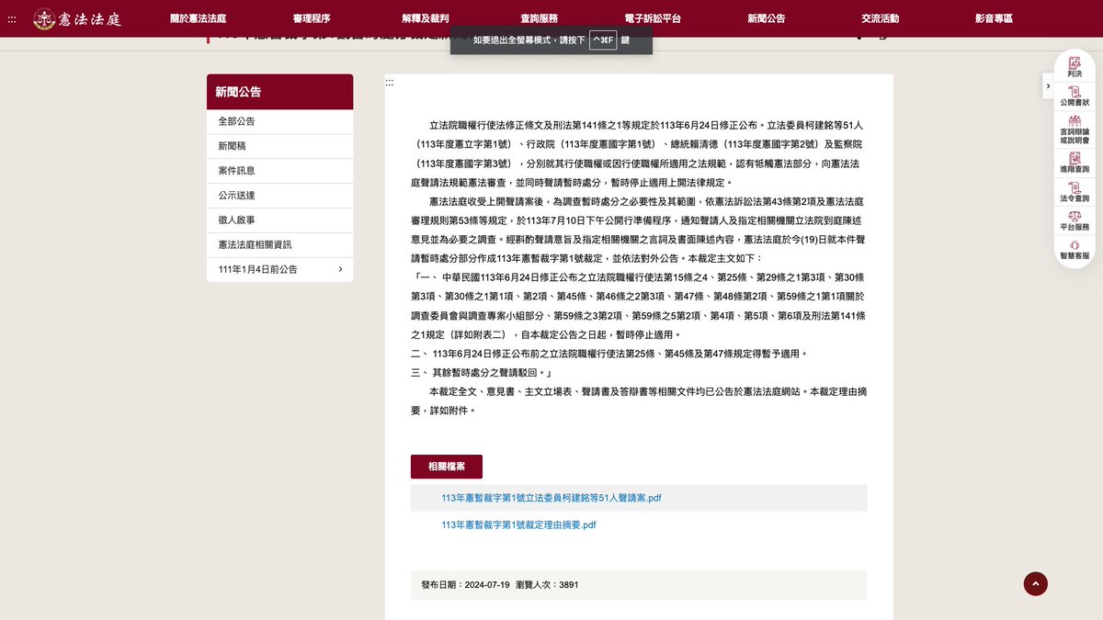Screen dimensions: 1103x620
Task: Click line starting 二、113年6月24日修正公布前
Action: [610, 354]
